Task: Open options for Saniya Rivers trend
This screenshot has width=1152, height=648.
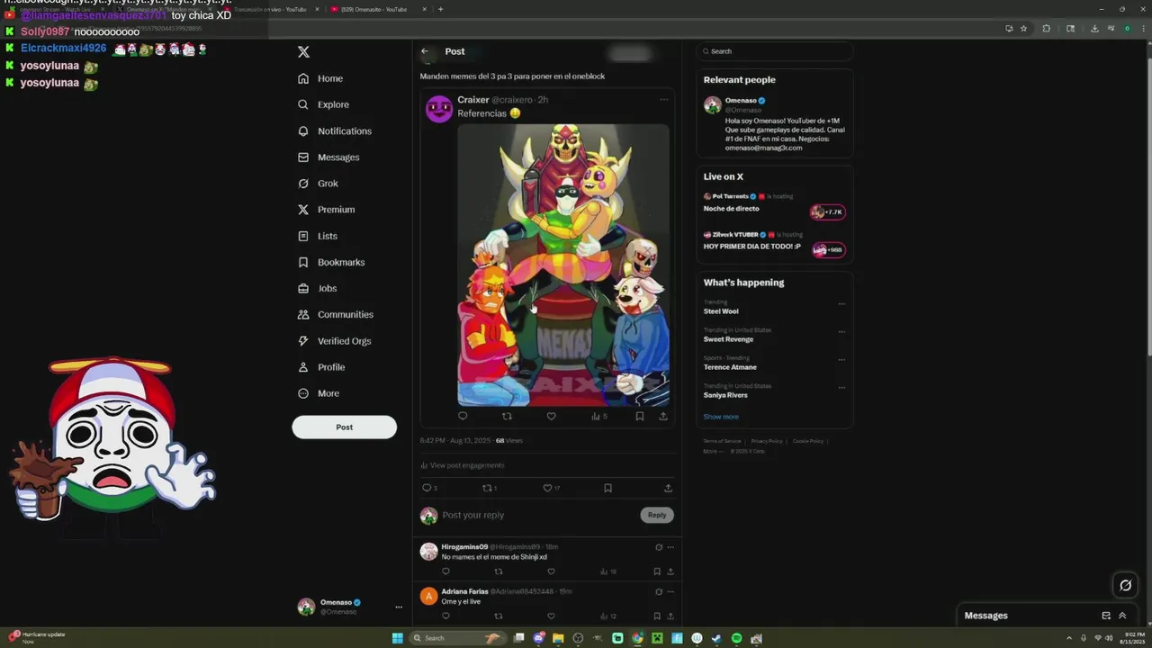Action: (841, 388)
